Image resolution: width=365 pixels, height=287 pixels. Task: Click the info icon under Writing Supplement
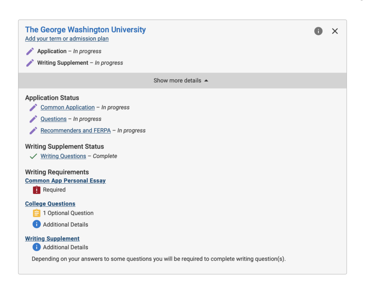pos(37,247)
